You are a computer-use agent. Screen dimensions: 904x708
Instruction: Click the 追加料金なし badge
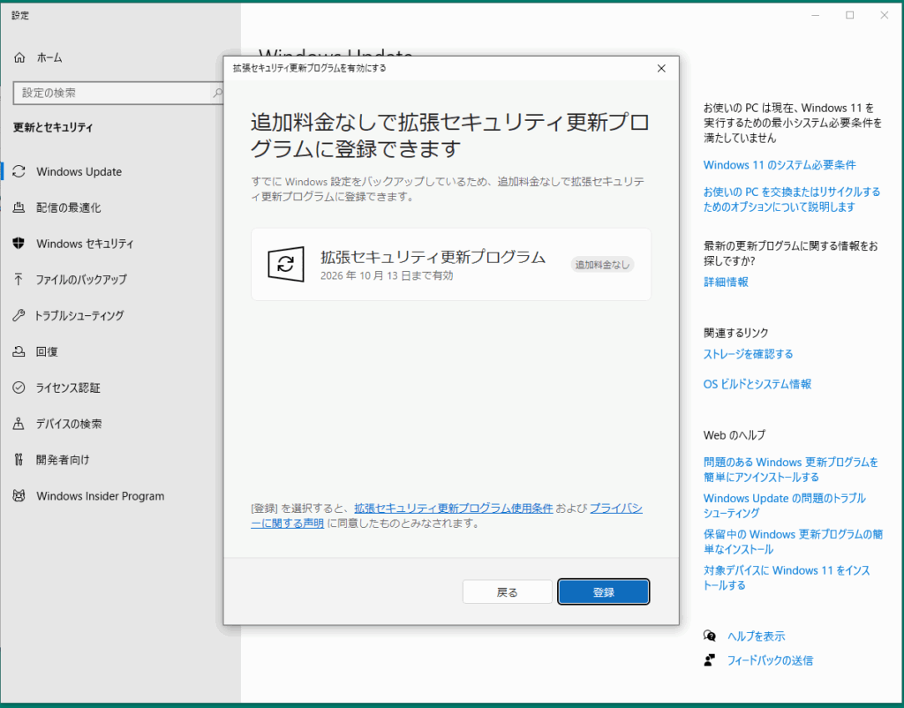click(602, 265)
